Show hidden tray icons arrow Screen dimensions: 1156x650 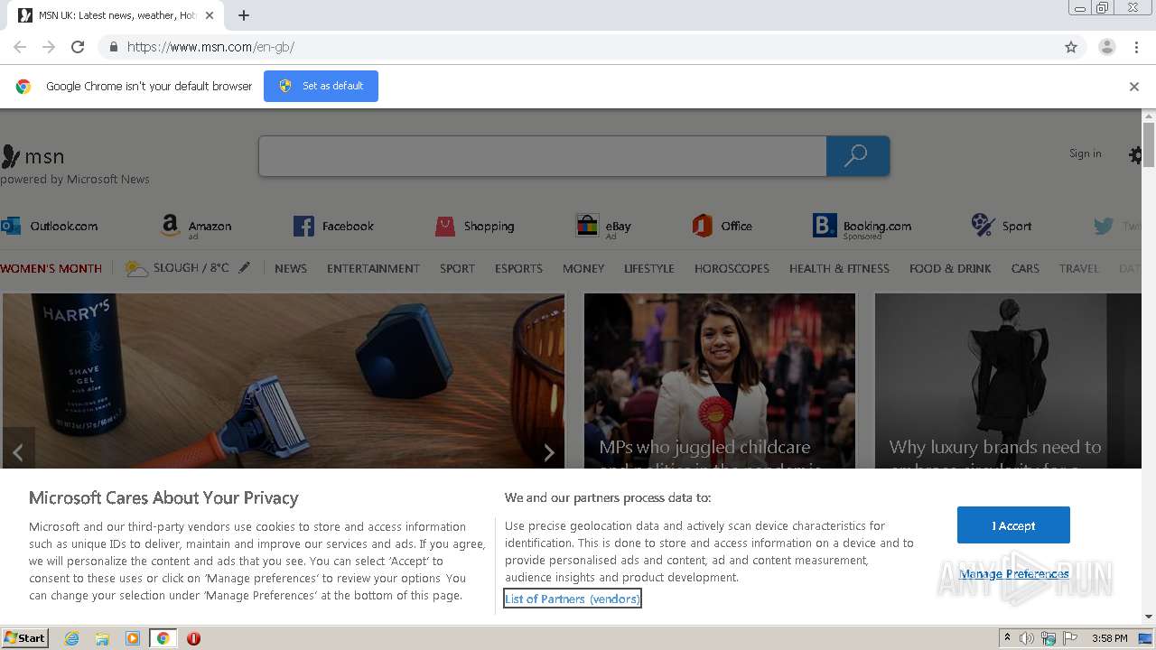(1007, 638)
